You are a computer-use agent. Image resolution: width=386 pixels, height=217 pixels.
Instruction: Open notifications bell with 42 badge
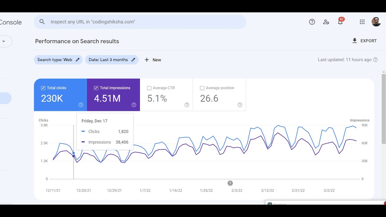click(340, 22)
